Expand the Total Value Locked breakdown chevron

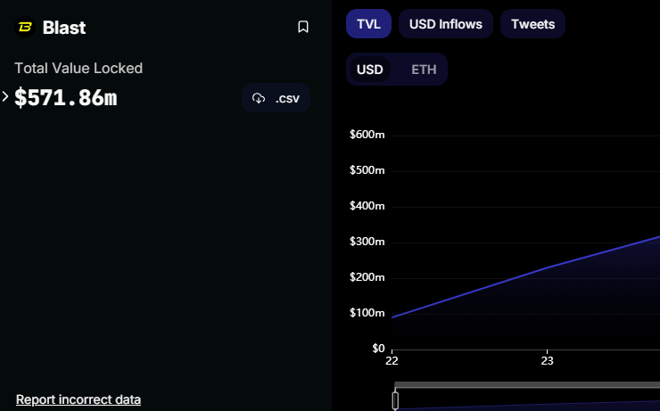[5, 97]
